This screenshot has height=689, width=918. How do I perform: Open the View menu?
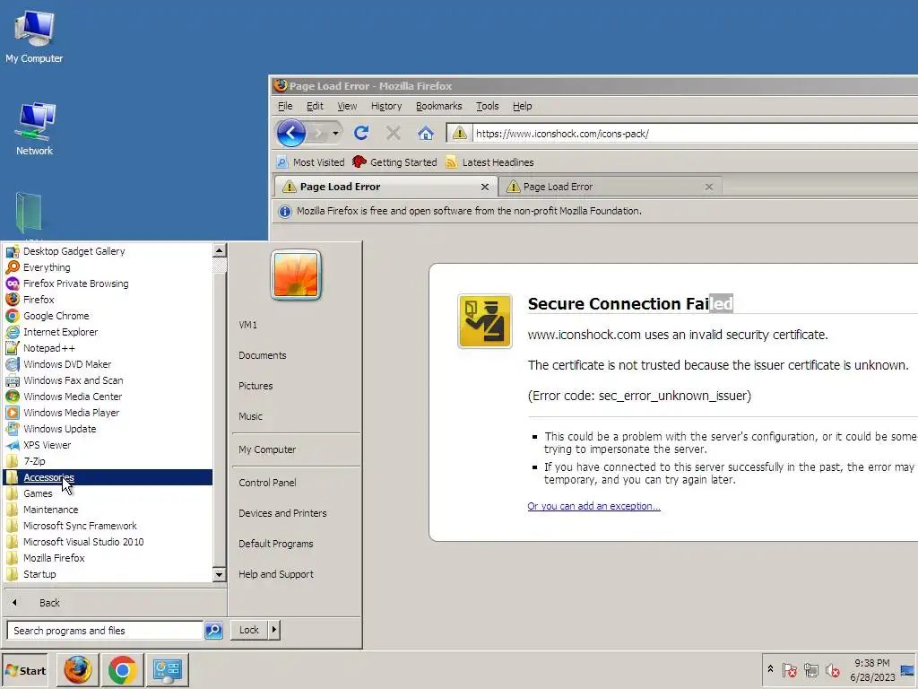point(347,106)
